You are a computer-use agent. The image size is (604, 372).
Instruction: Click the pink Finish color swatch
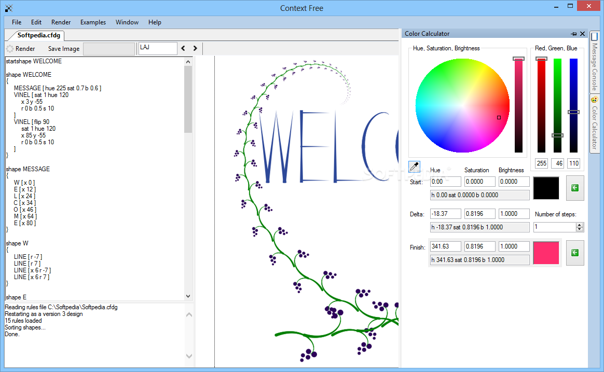click(546, 253)
